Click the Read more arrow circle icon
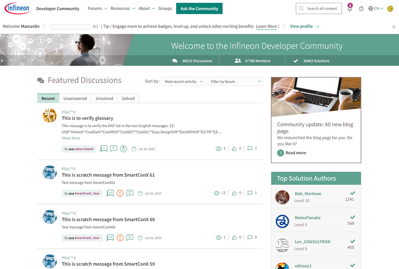 pos(280,153)
